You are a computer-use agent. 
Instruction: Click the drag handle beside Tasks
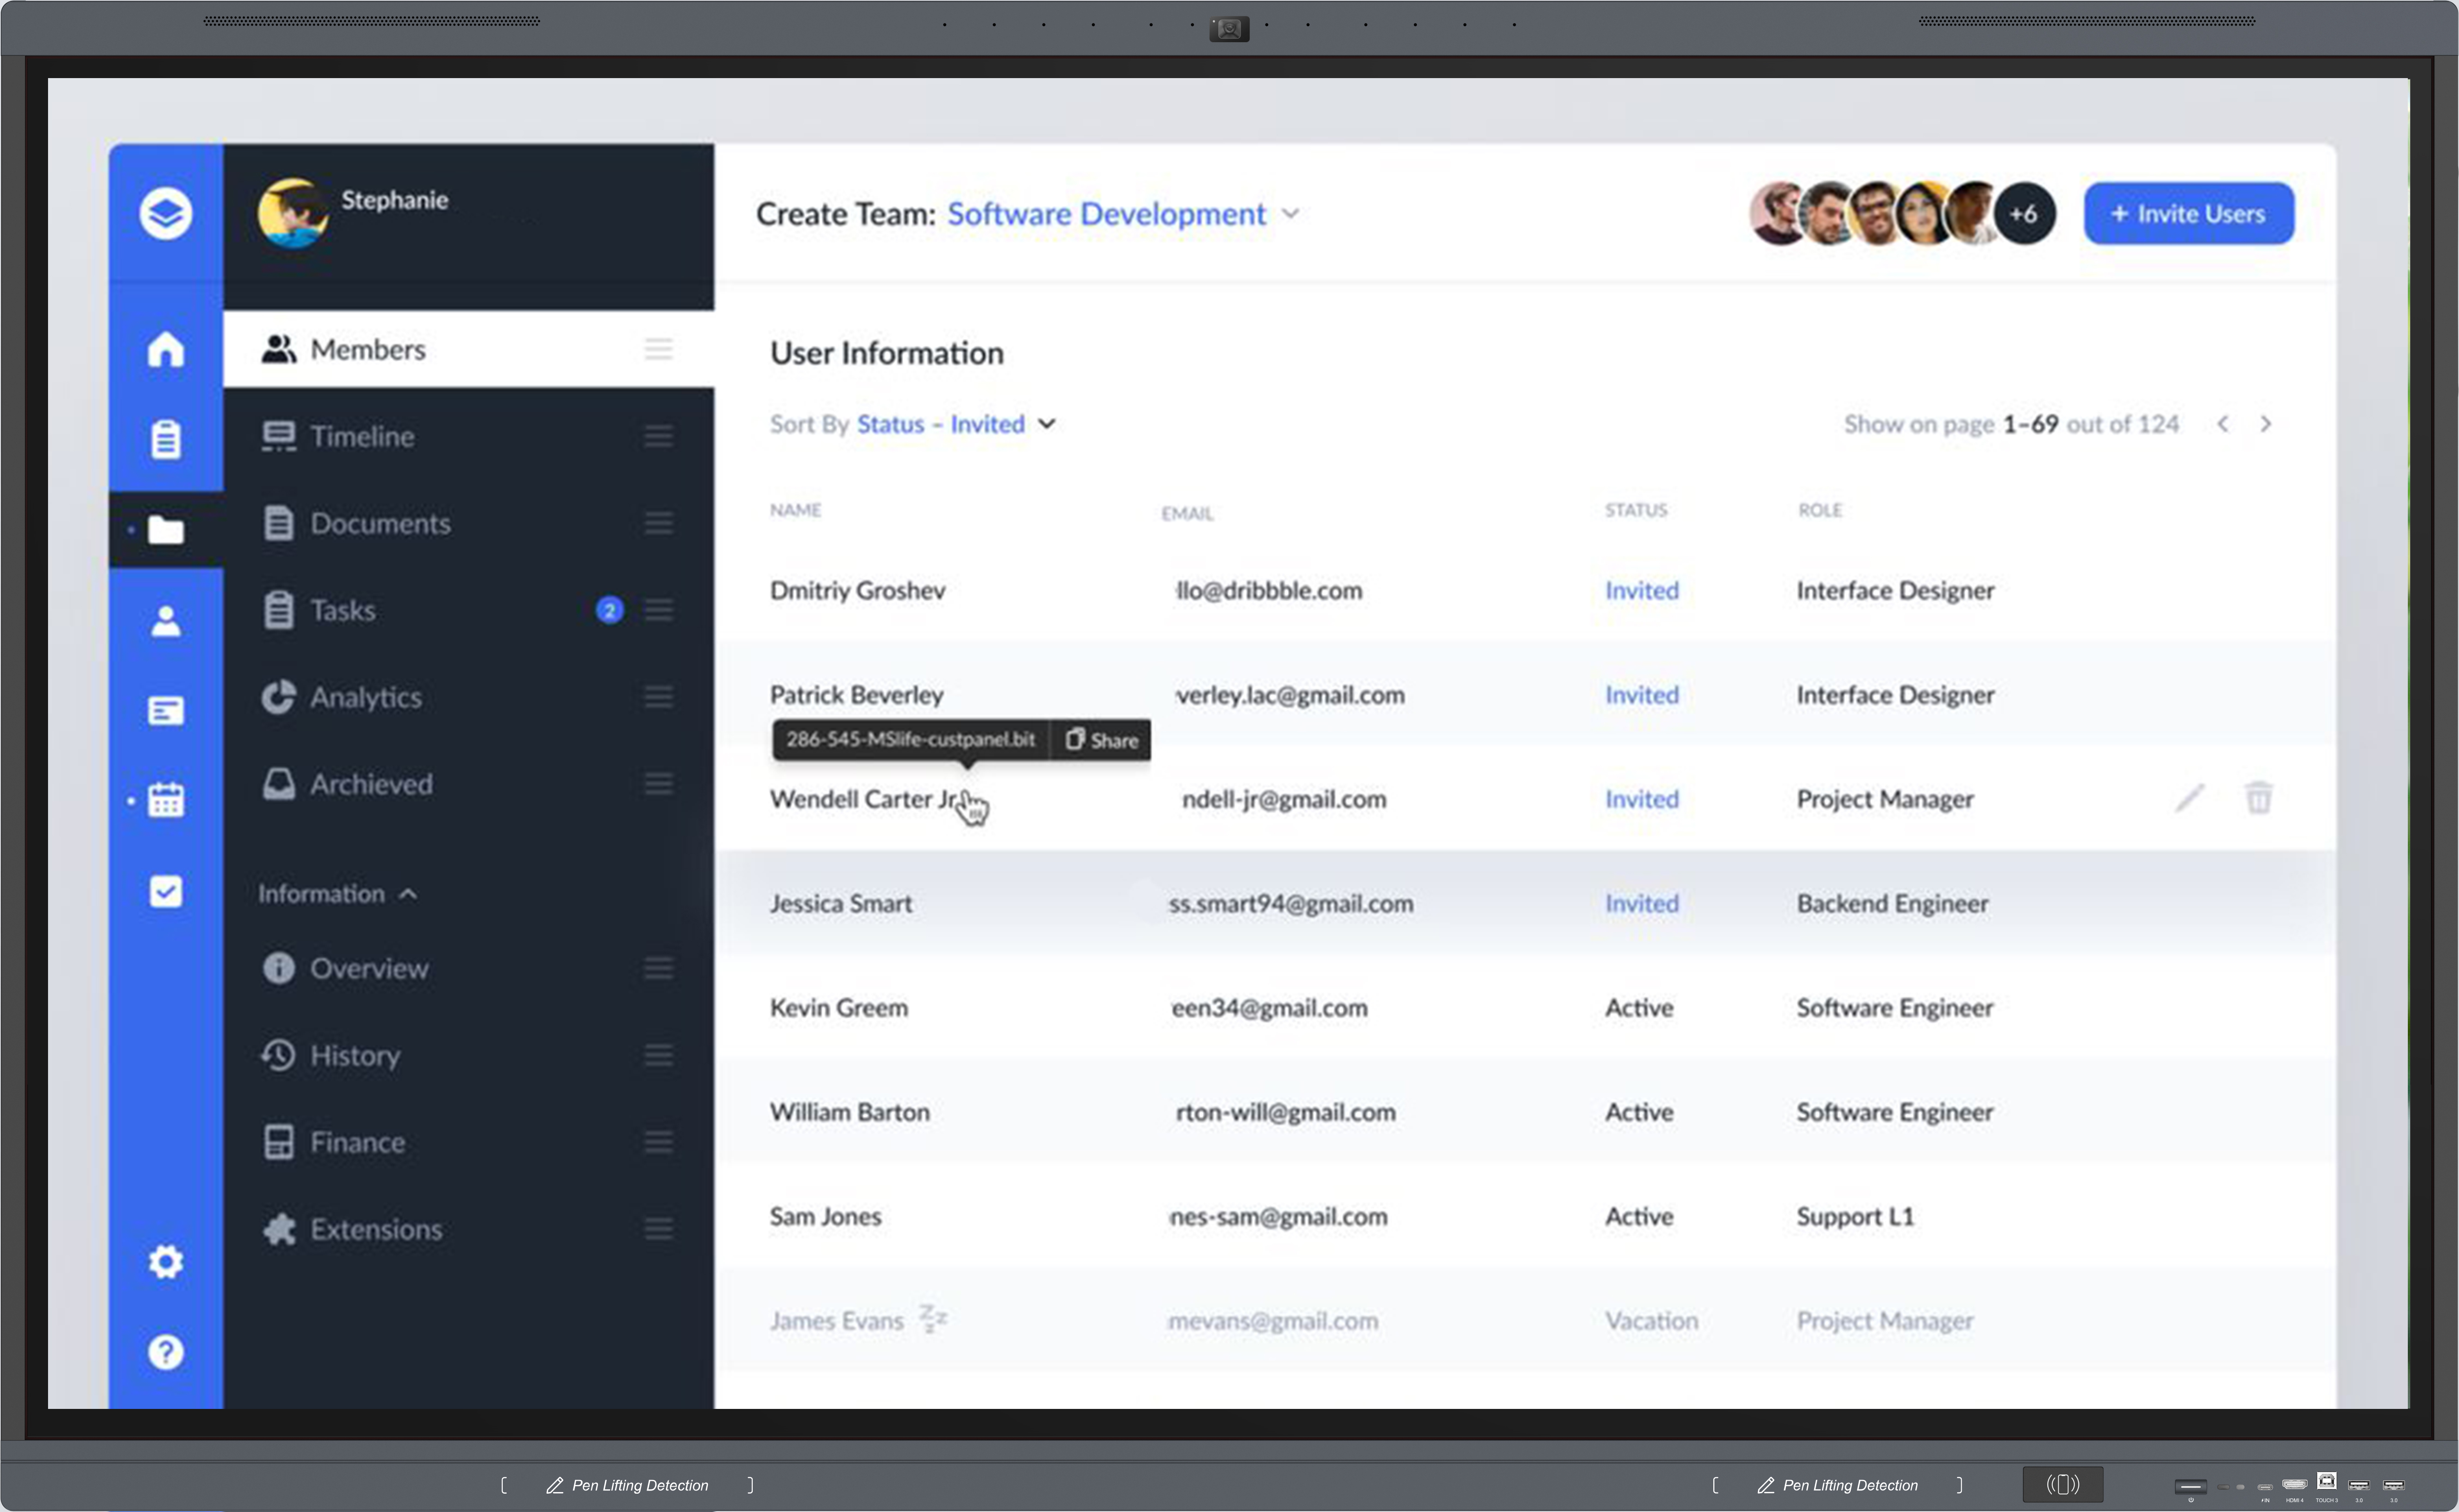(658, 610)
